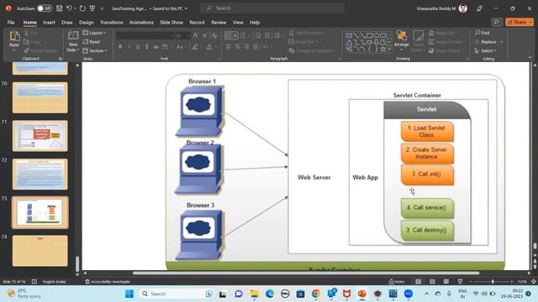Open the Comments pane icon

coord(497,23)
